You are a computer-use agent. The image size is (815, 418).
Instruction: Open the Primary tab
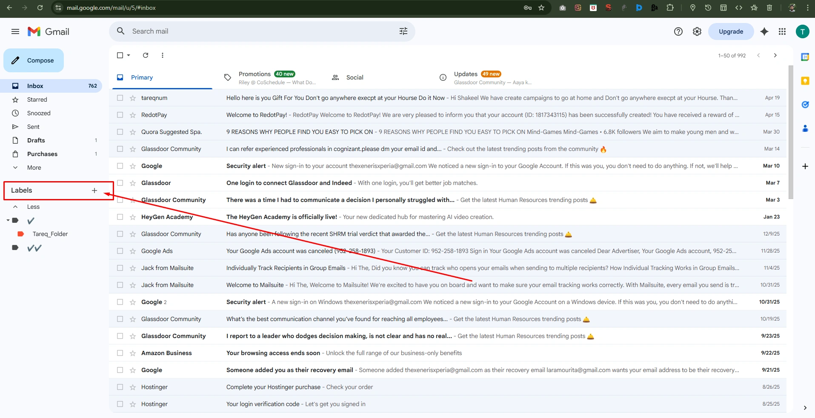pyautogui.click(x=162, y=77)
